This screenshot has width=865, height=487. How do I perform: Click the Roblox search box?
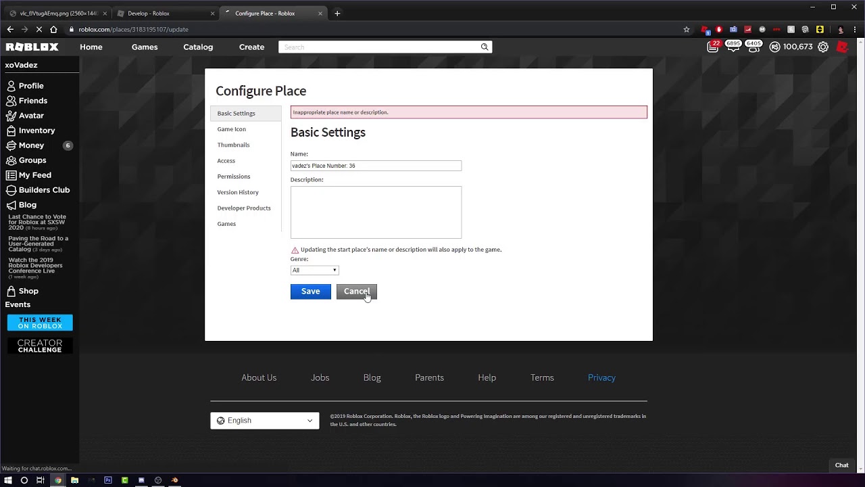[x=379, y=47]
